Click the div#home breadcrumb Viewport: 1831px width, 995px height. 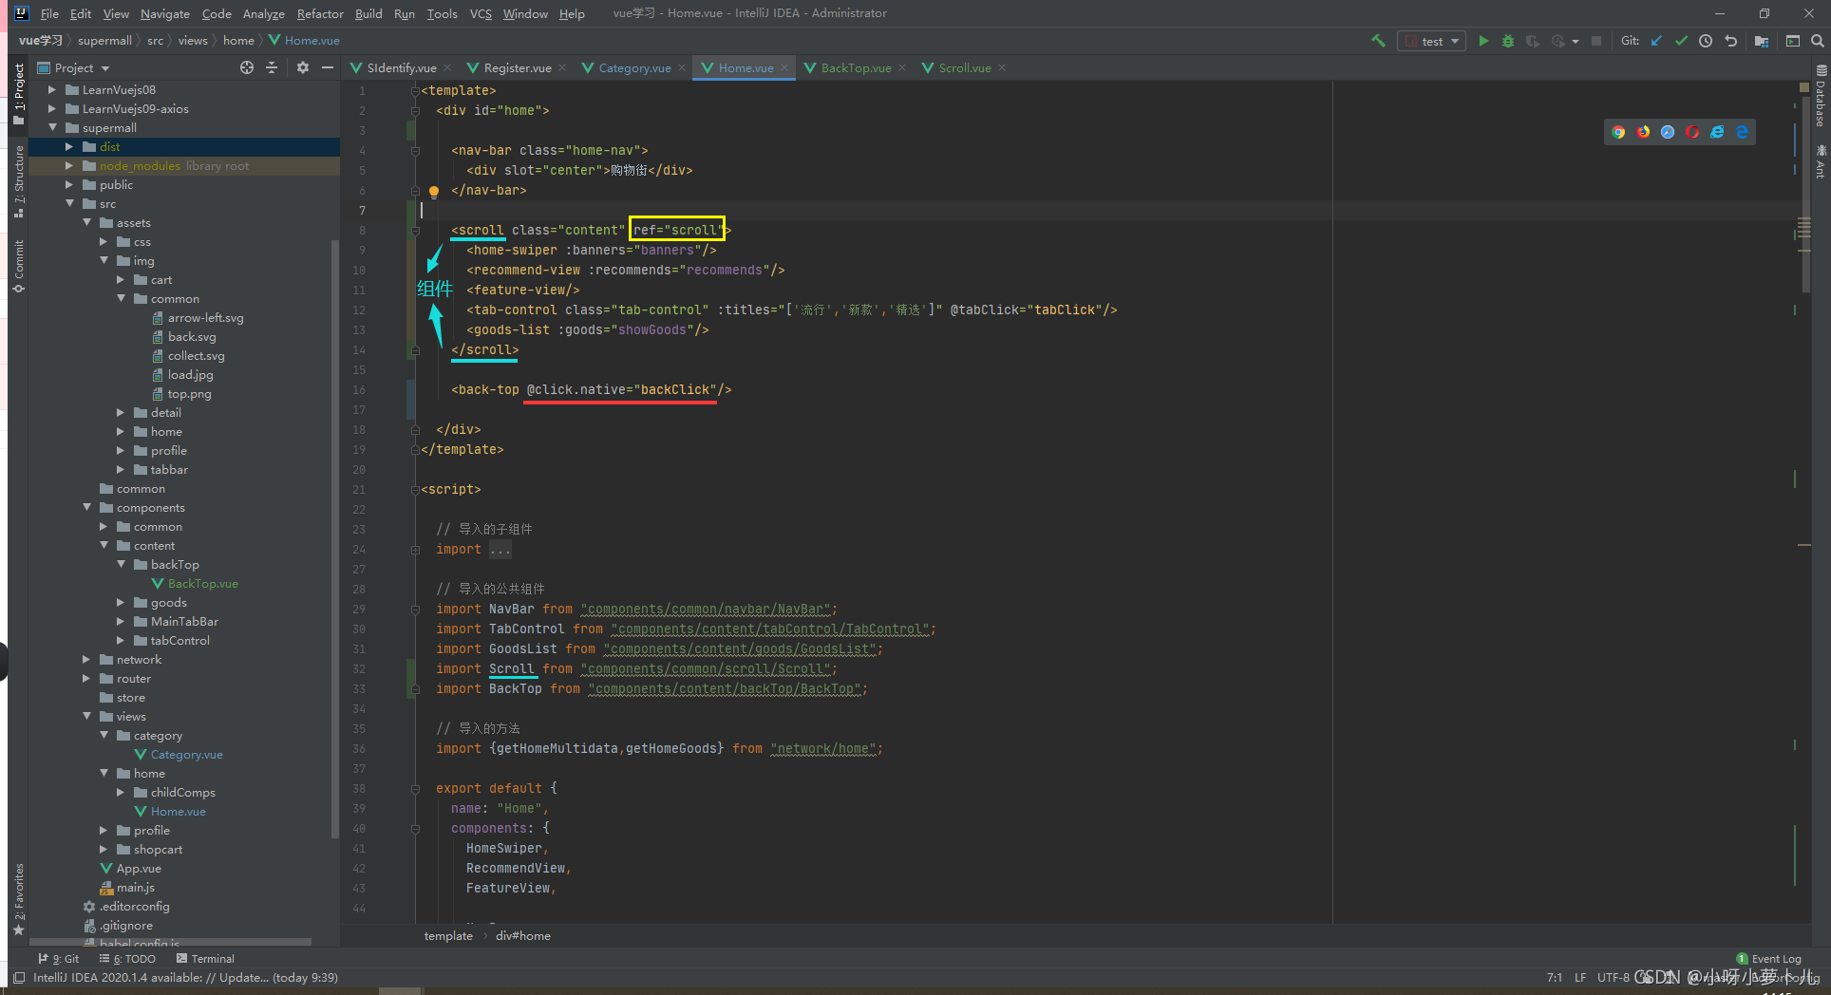coord(522,935)
